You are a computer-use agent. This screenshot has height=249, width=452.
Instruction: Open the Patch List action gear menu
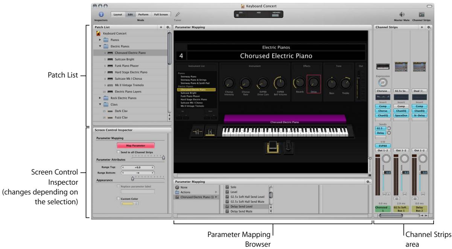pyautogui.click(x=167, y=27)
